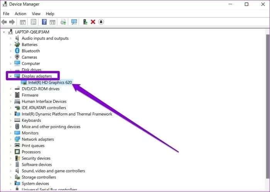This screenshot has height=192, width=270.
Task: Expand Human Interface Devices arrow
Action: [10, 101]
